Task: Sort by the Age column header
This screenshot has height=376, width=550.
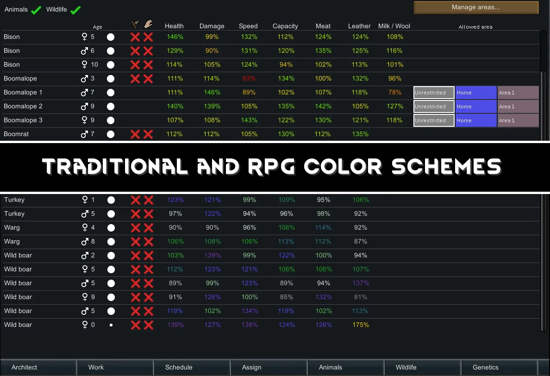Action: coord(97,27)
